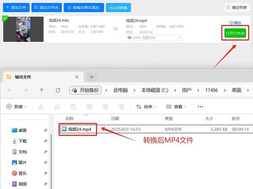Expand the chevron after 桌面 breadcrumb
253x189 pixels.
(x=248, y=91)
